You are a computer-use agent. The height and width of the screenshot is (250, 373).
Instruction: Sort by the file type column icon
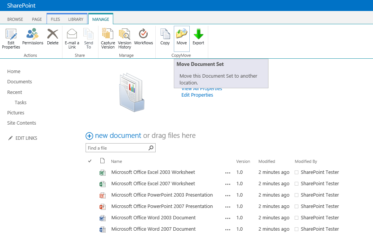click(x=103, y=161)
